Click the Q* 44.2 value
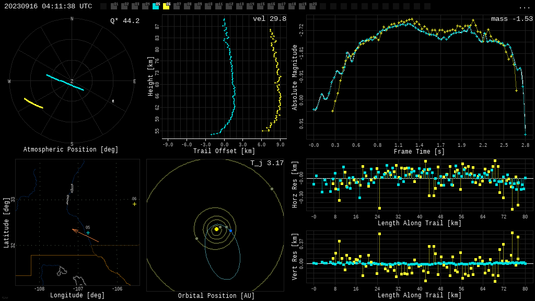This screenshot has width=535, height=301. click(x=125, y=21)
